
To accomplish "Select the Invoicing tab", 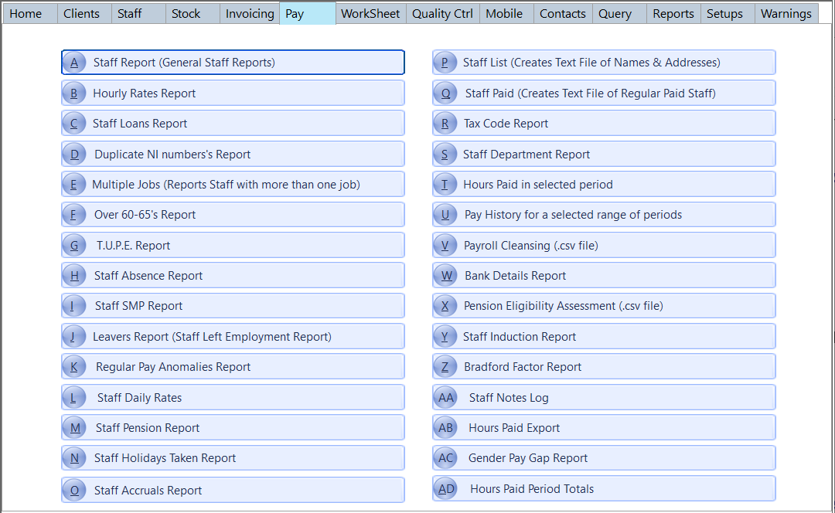I will coord(248,13).
